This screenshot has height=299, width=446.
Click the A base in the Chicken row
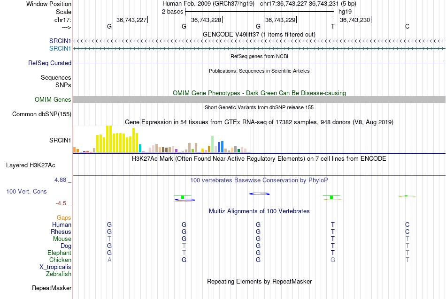pyautogui.click(x=109, y=260)
